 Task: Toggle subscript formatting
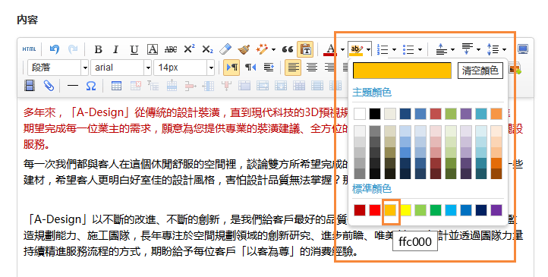(x=207, y=49)
